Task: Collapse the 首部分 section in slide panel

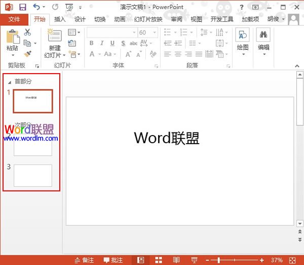Action: (x=9, y=81)
